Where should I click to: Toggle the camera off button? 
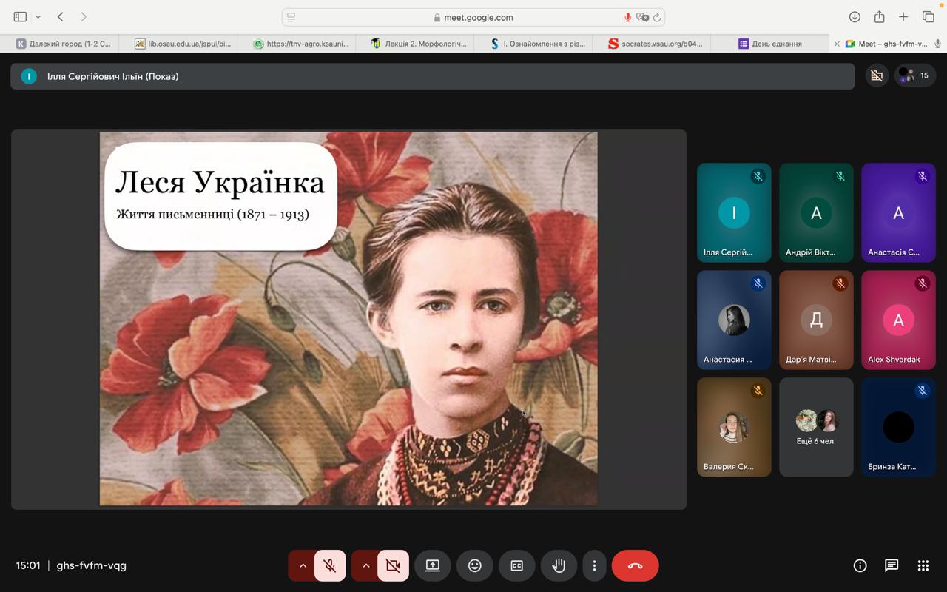(x=393, y=565)
